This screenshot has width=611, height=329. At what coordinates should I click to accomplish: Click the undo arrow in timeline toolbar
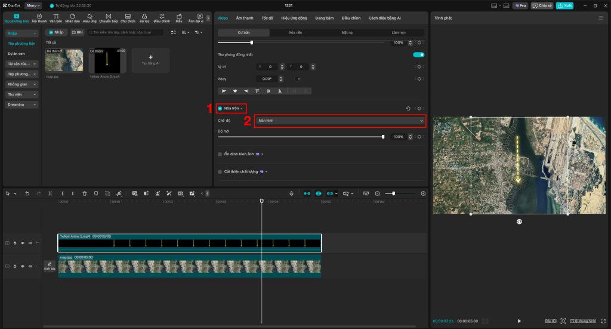27,193
